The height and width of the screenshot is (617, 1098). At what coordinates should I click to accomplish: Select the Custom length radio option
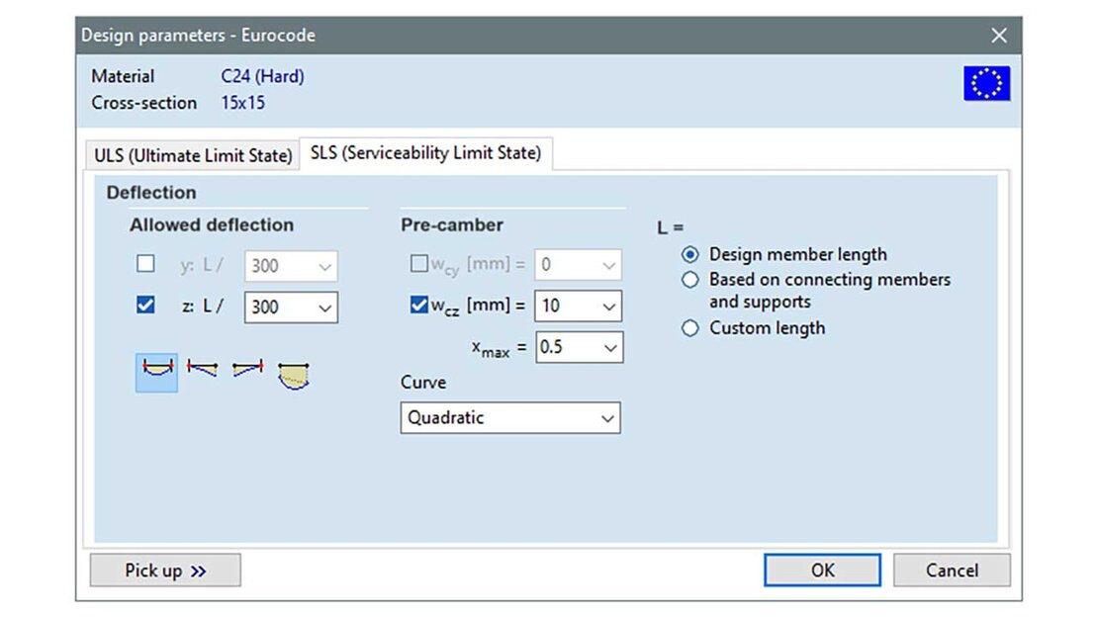690,328
